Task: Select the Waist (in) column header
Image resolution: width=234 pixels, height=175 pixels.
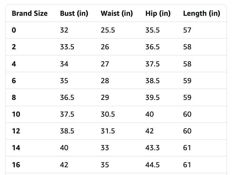Action: click(x=117, y=13)
